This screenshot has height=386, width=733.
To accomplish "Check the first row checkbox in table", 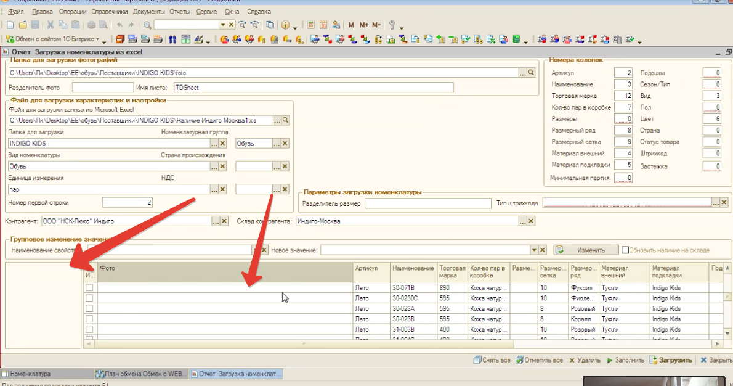I will coord(89,288).
